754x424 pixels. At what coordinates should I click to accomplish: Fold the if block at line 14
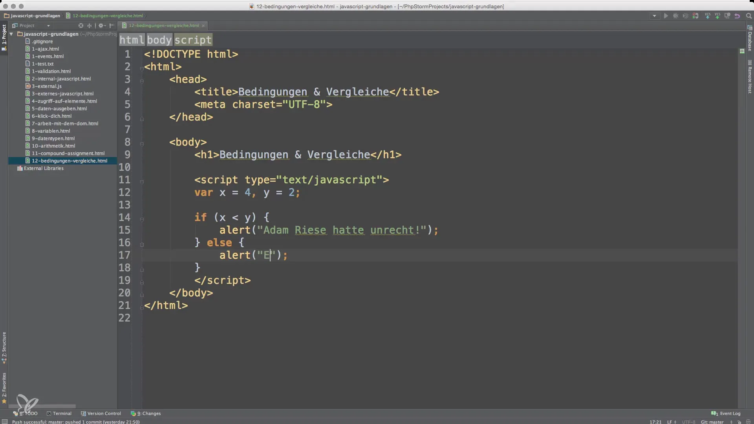click(x=142, y=219)
